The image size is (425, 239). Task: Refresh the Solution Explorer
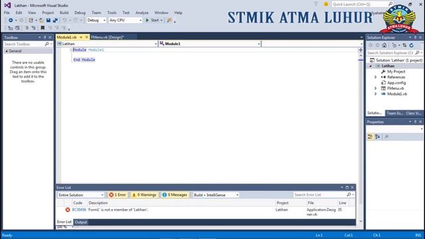pos(412,45)
